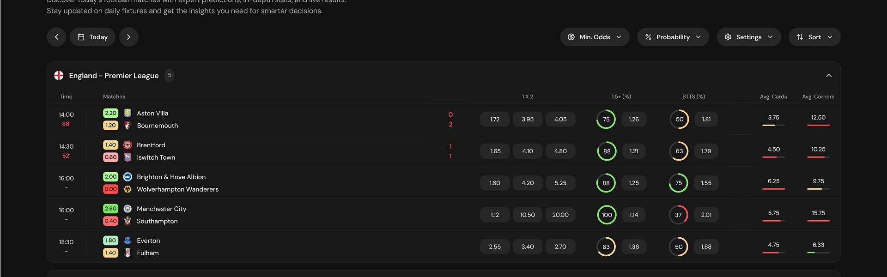This screenshot has height=277, width=887.
Task: Select 20.00 away odds for Southampton
Action: point(560,215)
